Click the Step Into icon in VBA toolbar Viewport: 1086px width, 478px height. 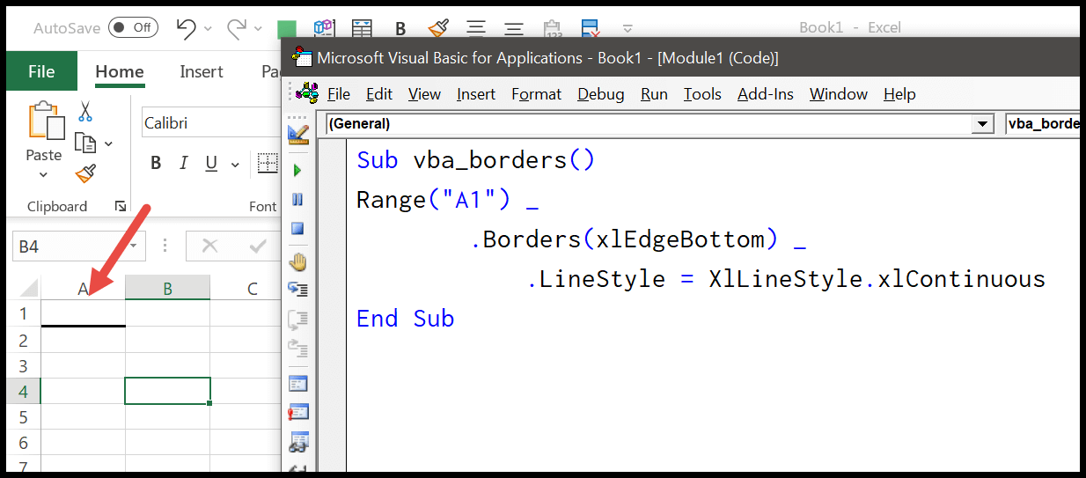click(297, 290)
